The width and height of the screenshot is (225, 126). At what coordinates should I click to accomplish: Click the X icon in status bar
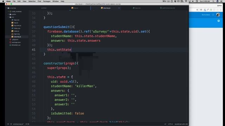(11, 124)
